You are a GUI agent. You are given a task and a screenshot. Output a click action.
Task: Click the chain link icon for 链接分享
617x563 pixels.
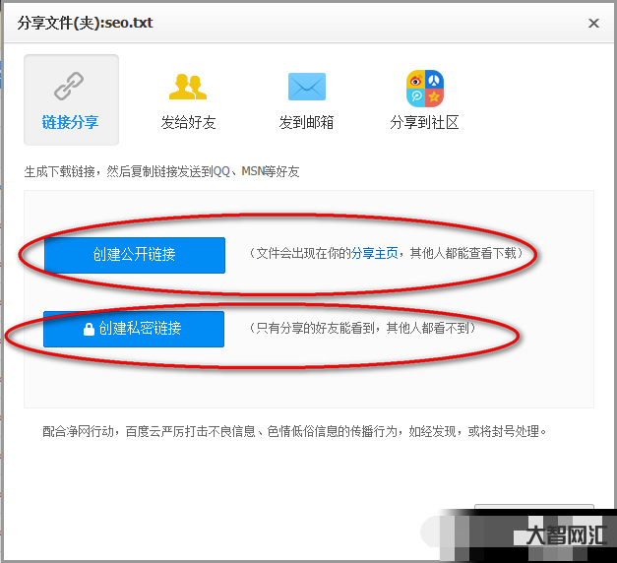coord(70,88)
